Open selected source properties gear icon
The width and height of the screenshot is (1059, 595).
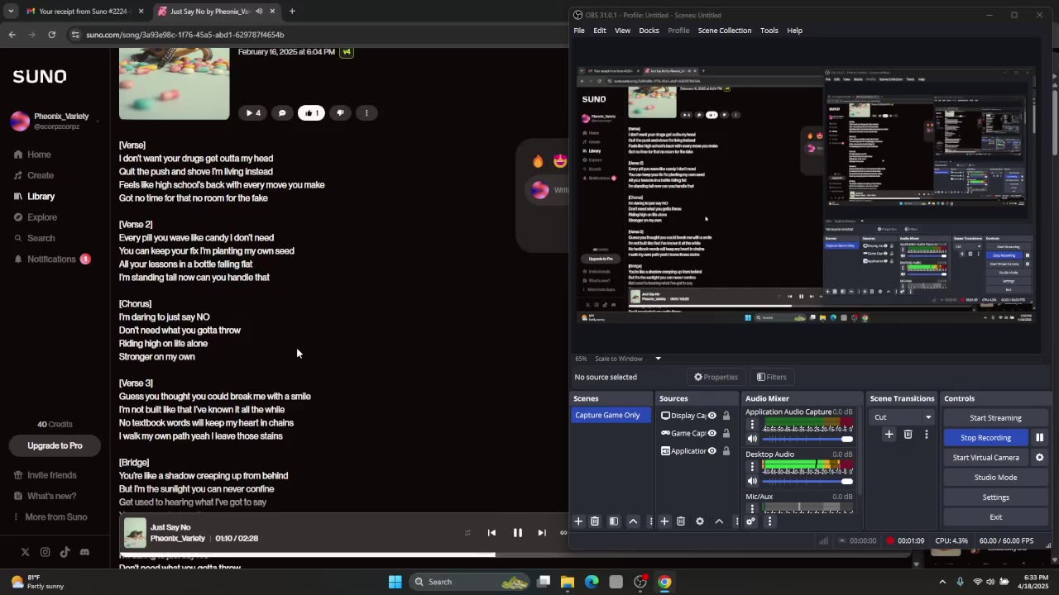coord(700,521)
